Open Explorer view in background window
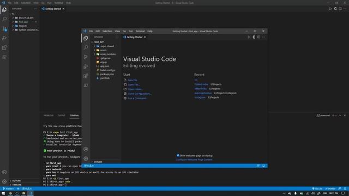Screen dimensions: 349x196 (4, 10)
